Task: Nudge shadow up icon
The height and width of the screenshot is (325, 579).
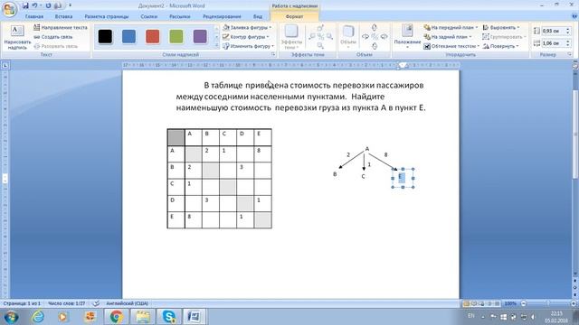Action: pyautogui.click(x=320, y=28)
